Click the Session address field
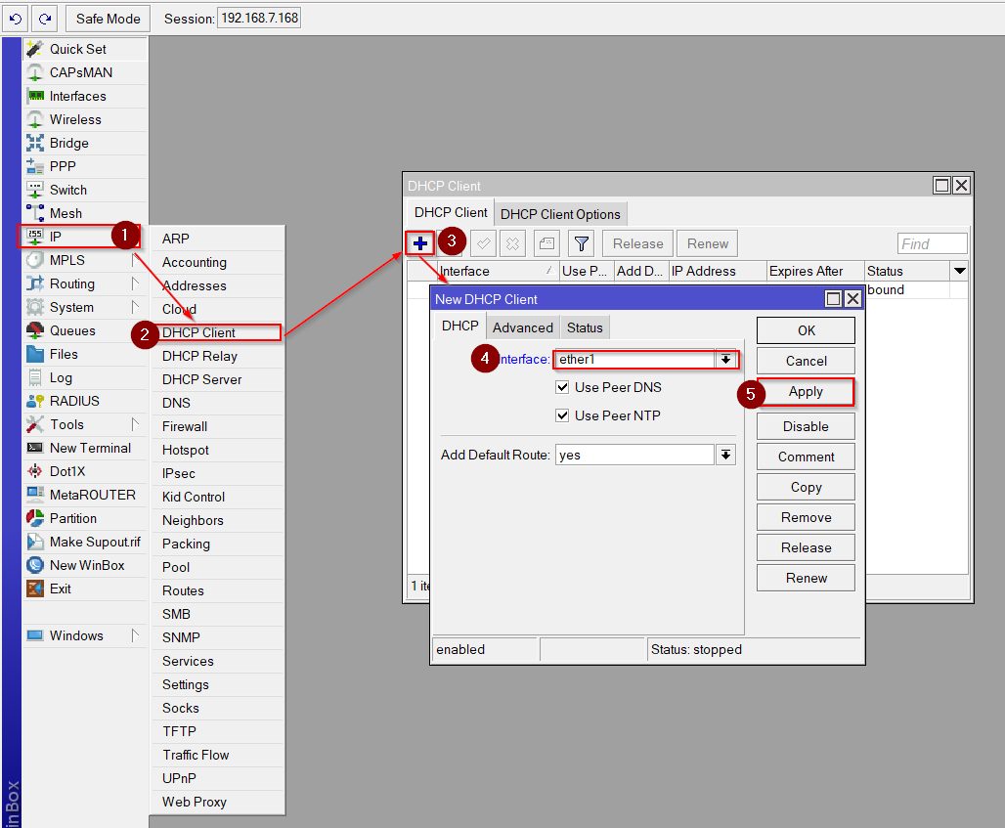 (x=260, y=18)
